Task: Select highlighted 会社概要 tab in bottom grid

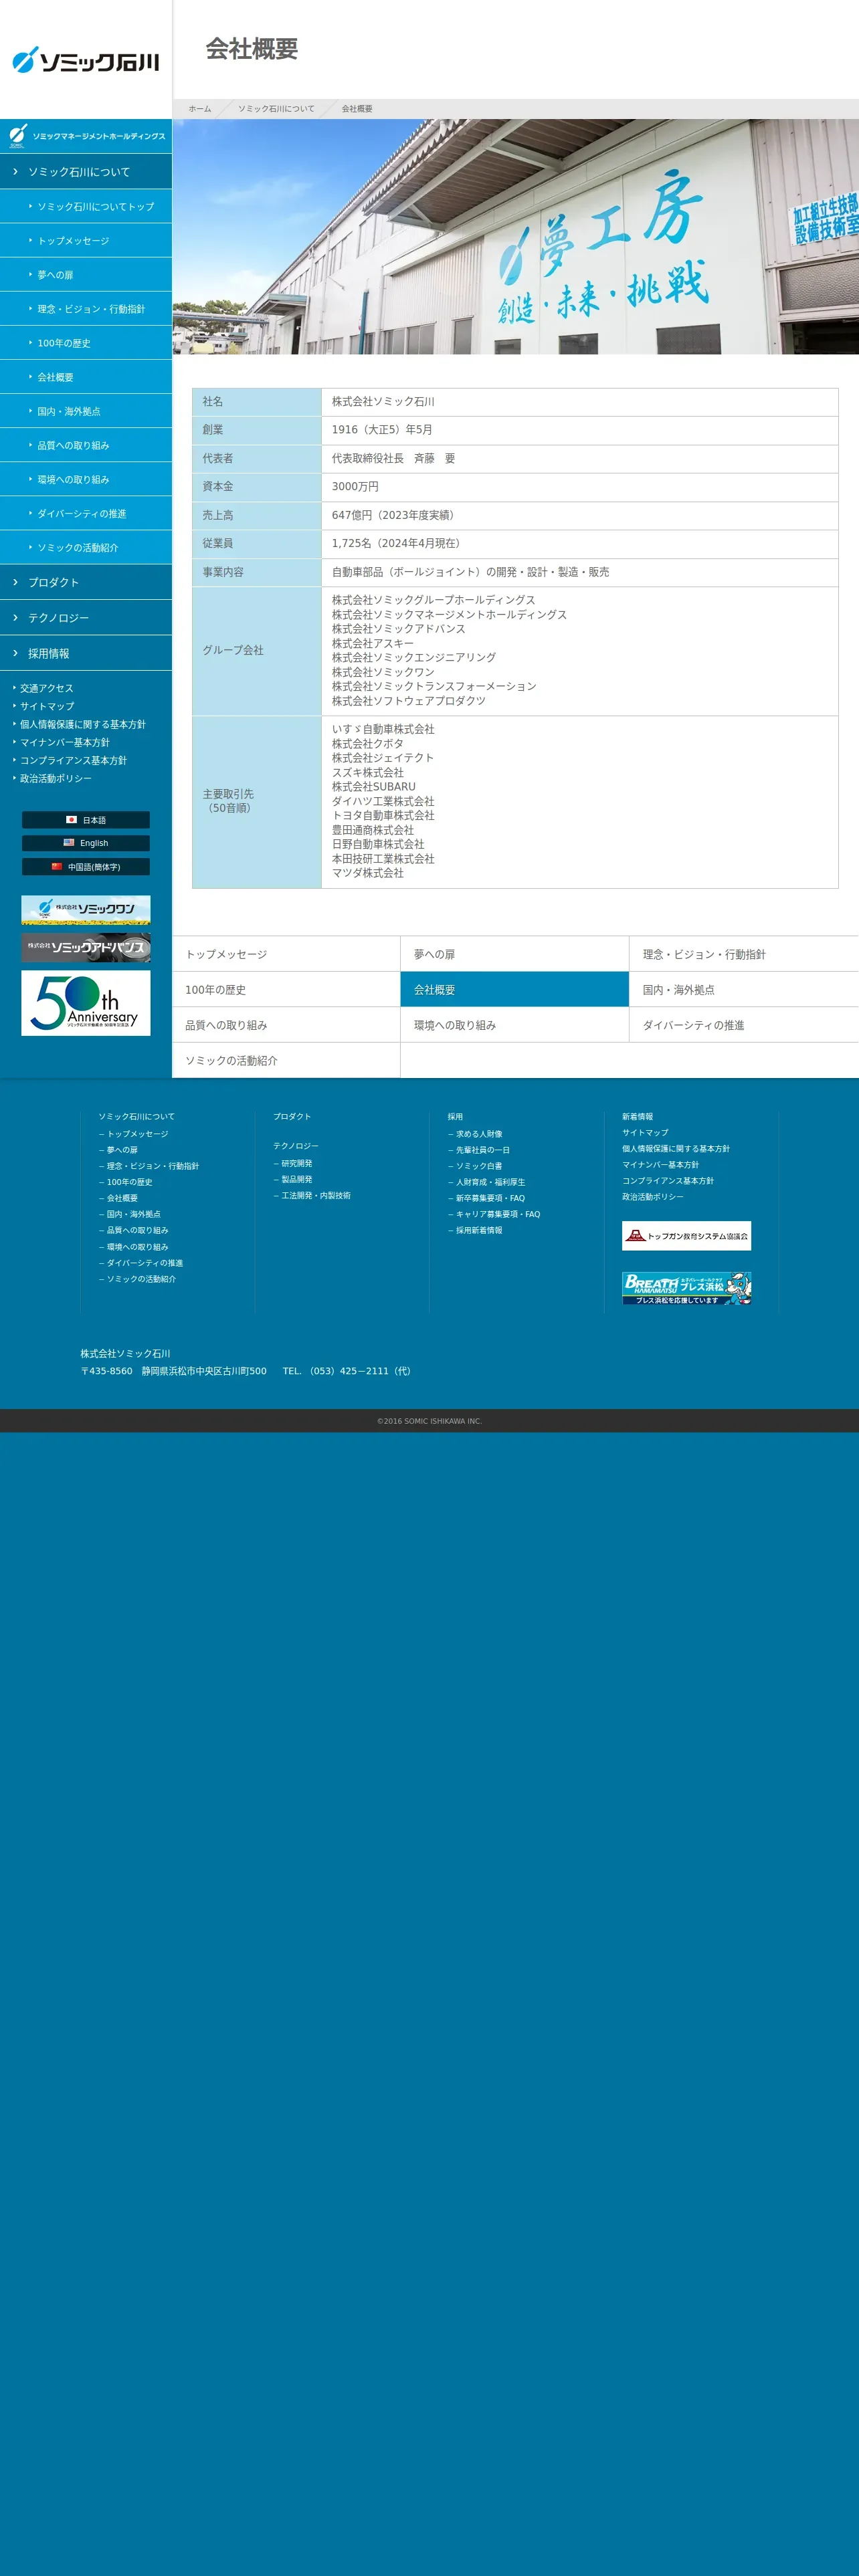Action: [x=514, y=989]
